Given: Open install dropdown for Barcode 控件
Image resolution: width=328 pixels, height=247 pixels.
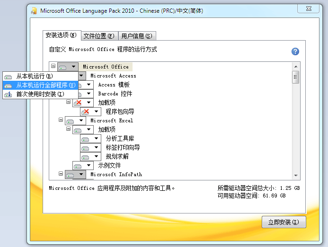Looking at the screenshot, I should [89, 94].
